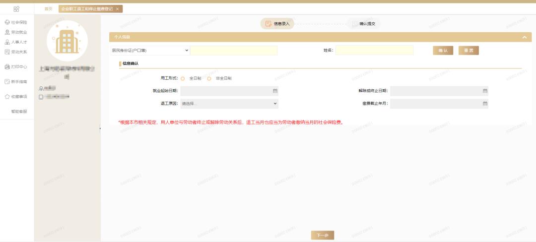Image resolution: width=536 pixels, height=242 pixels.
Task: Open the 居民身份证(户口簿) ID type dropdown
Action: click(150, 50)
